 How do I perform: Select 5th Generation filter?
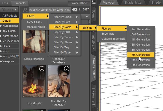(141, 45)
